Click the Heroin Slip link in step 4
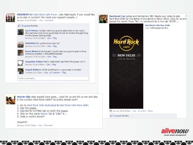The image size is (193, 145). coord(46,114)
